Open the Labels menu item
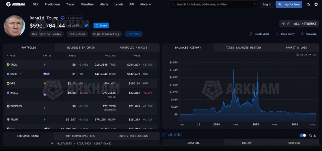The width and height of the screenshot is (322, 151). point(119,4)
